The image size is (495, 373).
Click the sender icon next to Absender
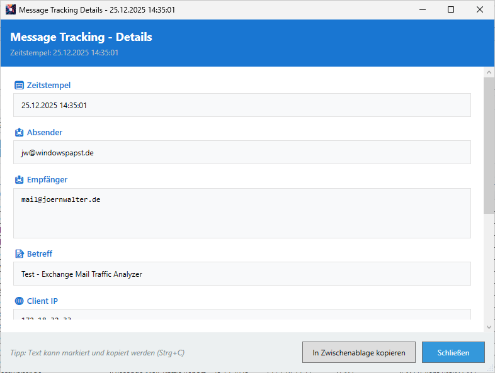point(19,133)
